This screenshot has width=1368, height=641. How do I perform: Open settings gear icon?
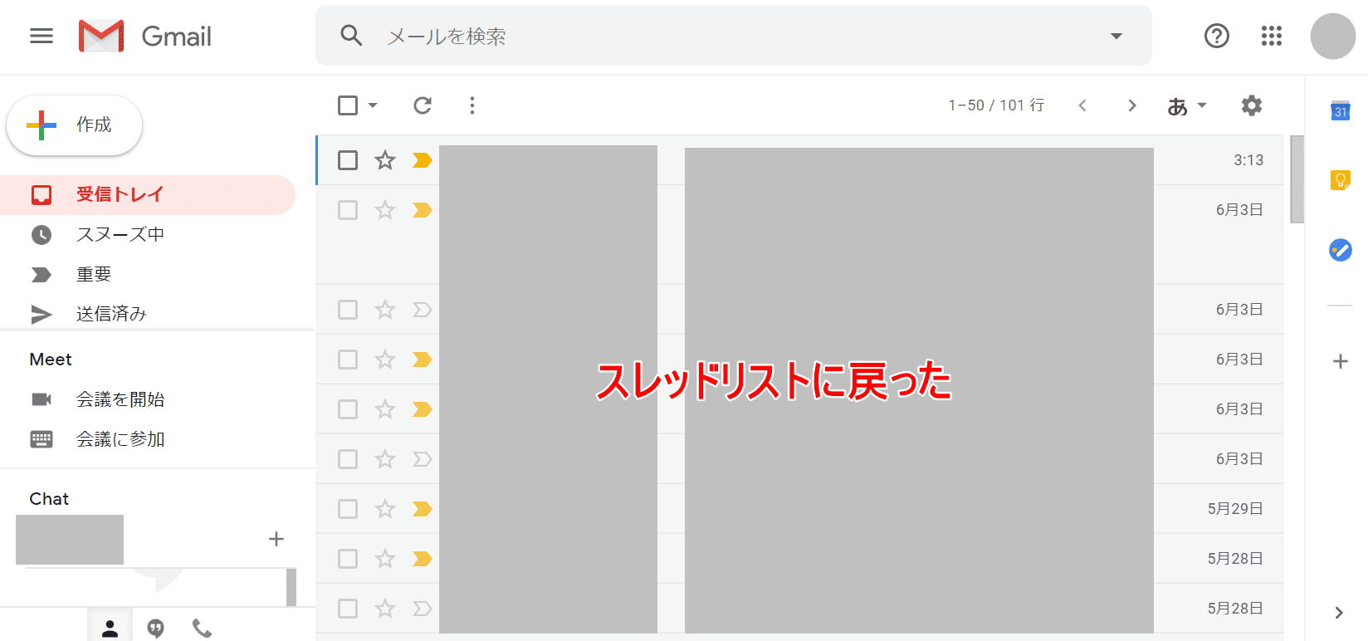click(x=1252, y=105)
